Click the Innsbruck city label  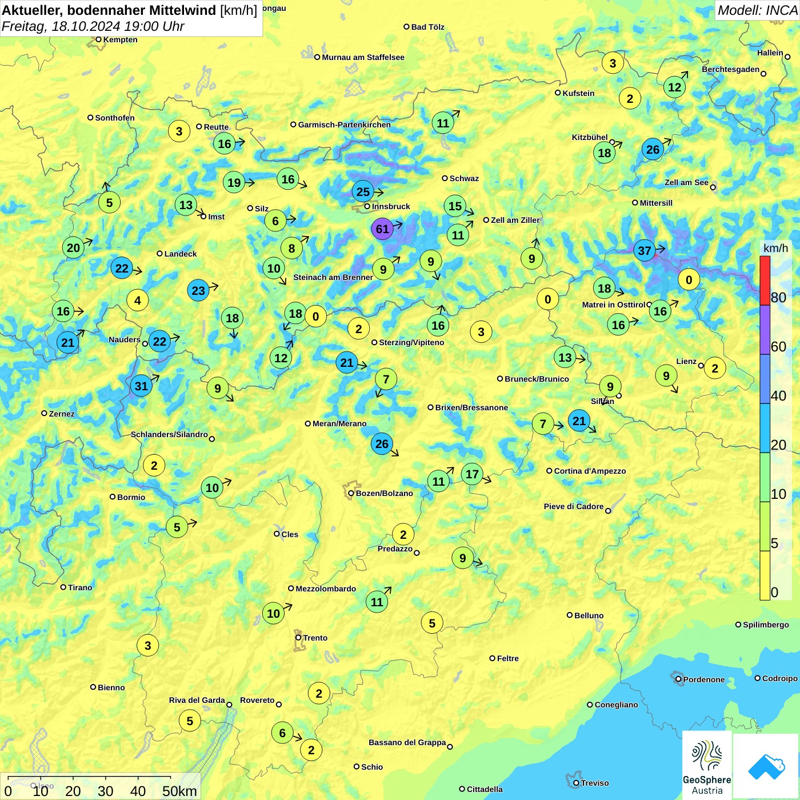(x=391, y=206)
